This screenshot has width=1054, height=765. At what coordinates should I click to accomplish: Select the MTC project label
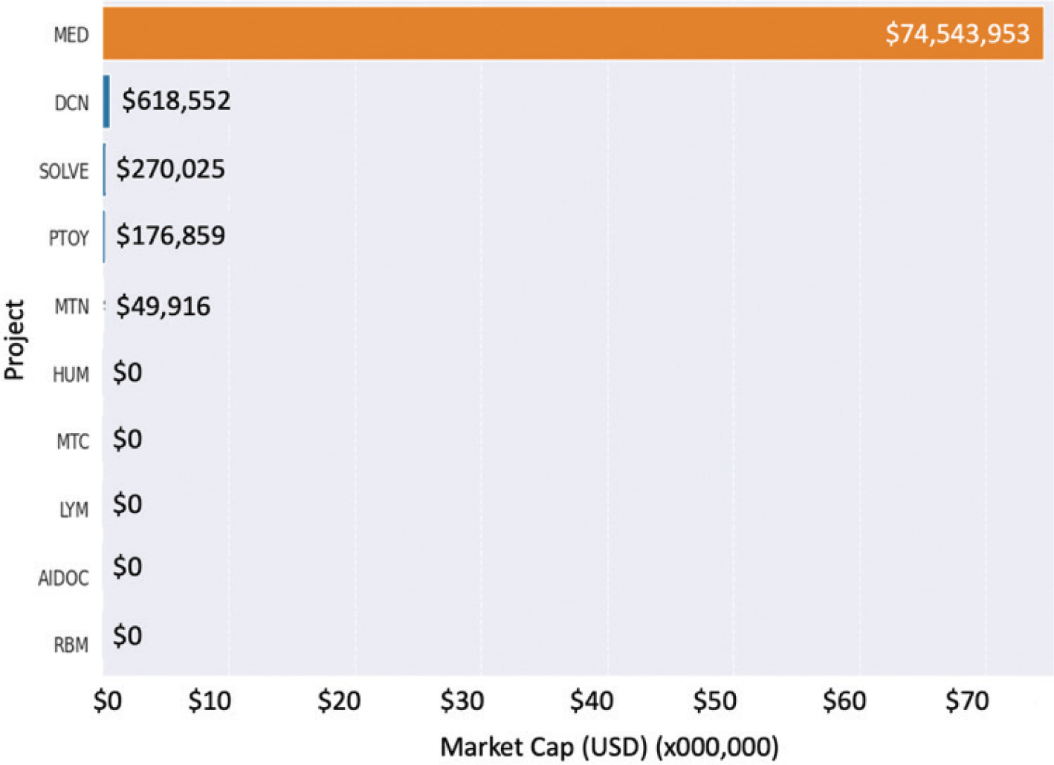pos(73,442)
